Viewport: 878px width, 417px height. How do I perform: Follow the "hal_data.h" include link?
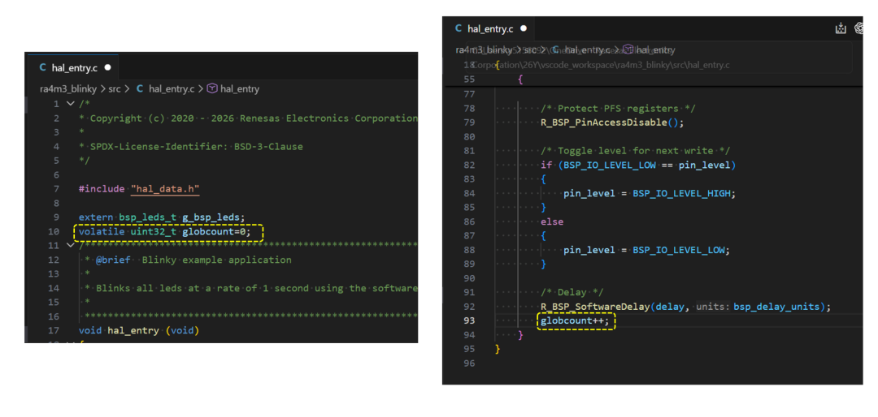click(164, 189)
